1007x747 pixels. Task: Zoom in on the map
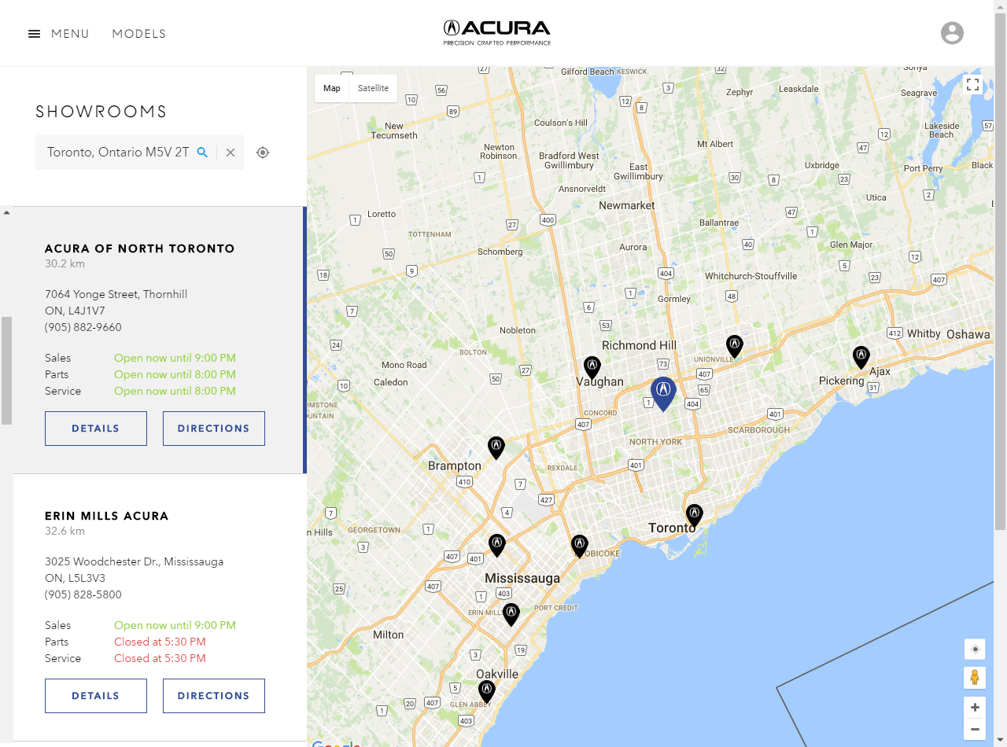[x=975, y=707]
